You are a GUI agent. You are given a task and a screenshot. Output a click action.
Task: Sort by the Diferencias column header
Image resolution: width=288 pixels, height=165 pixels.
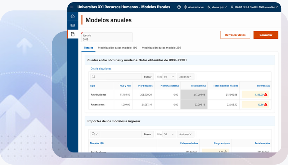point(263,86)
